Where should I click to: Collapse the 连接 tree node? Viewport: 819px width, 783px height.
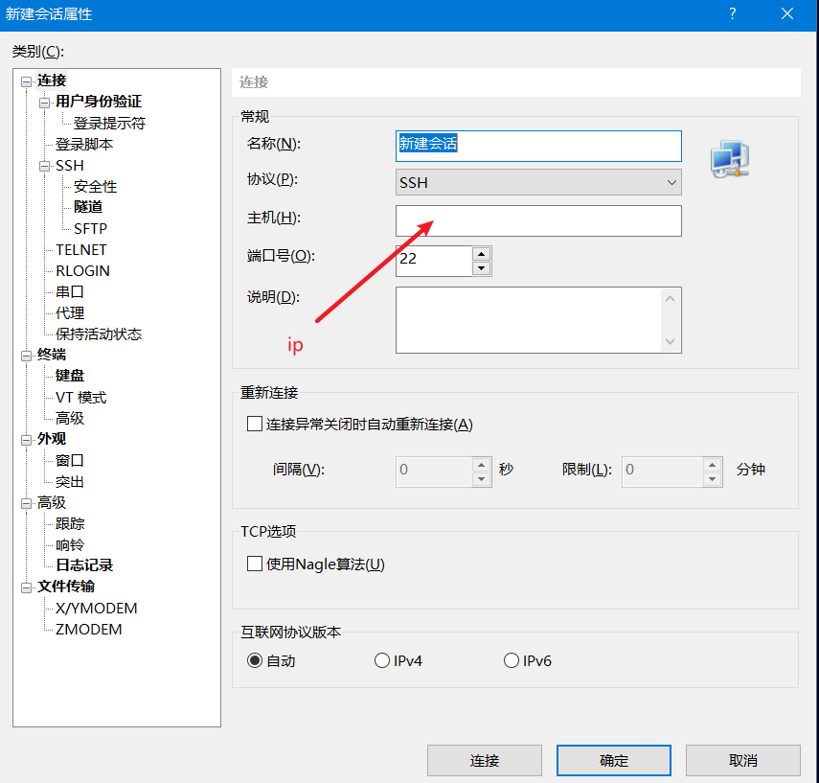coord(26,81)
